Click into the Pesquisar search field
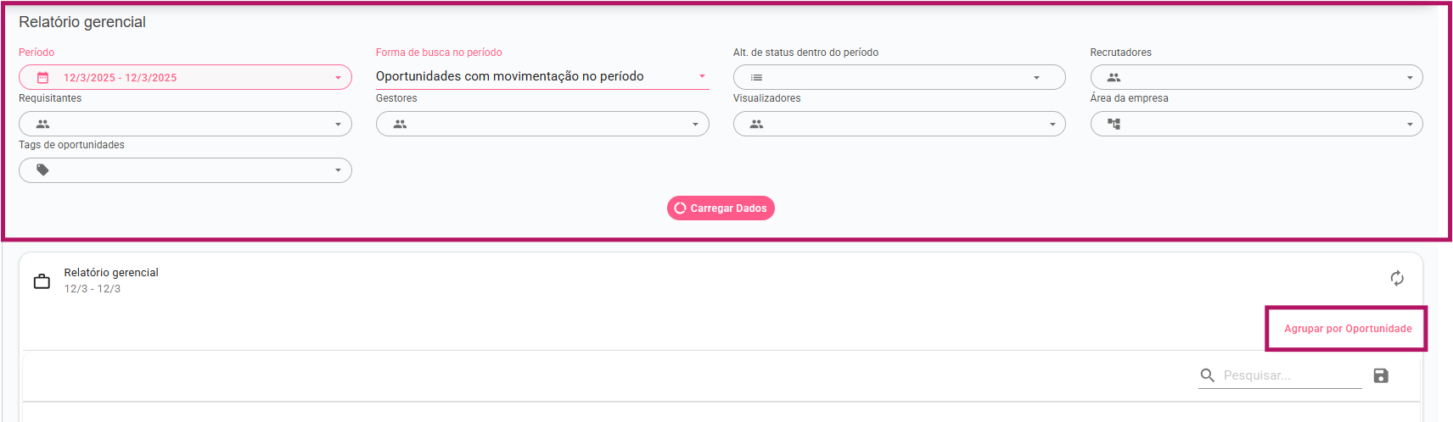The image size is (1453, 422). [1290, 375]
